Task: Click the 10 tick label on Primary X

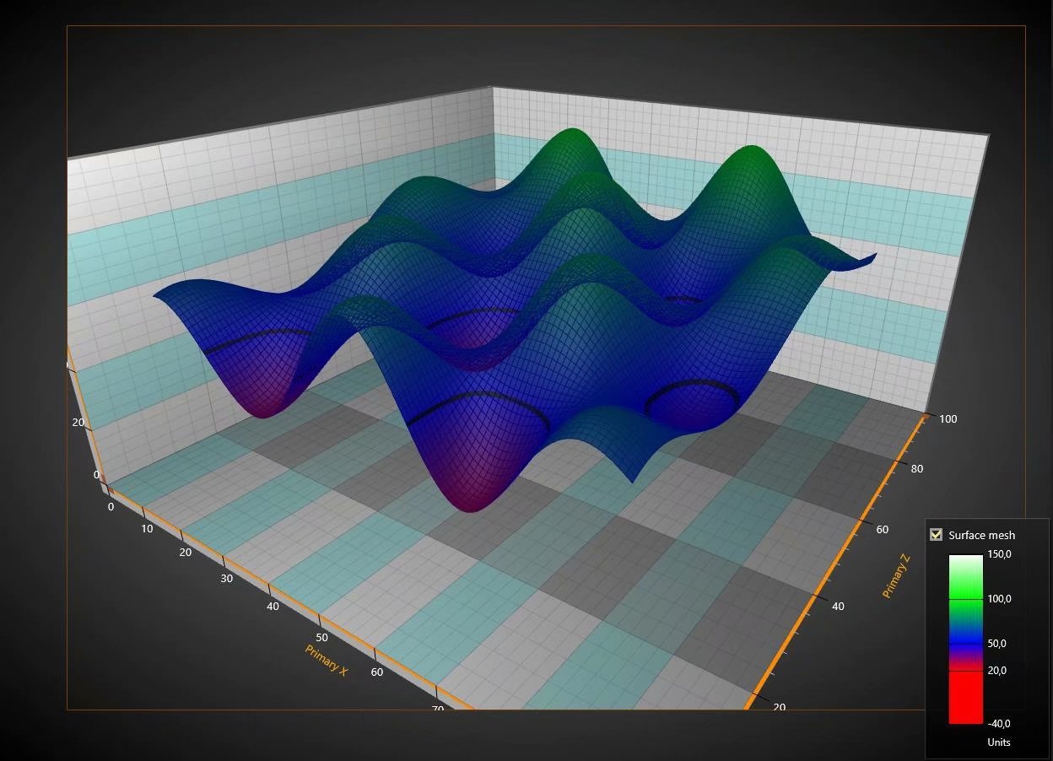Action: (x=147, y=529)
